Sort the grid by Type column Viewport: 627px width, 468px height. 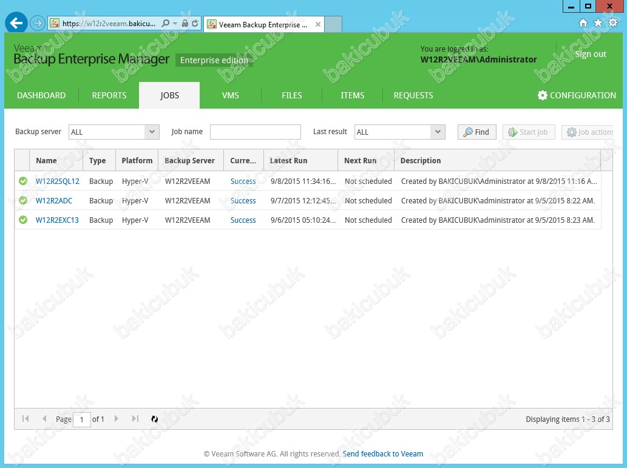(x=99, y=160)
